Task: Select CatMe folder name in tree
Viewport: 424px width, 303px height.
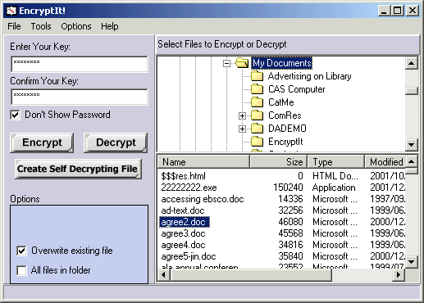Action: point(281,102)
